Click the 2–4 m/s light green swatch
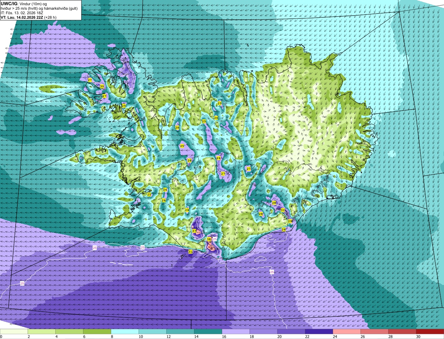 pyautogui.click(x=42, y=331)
